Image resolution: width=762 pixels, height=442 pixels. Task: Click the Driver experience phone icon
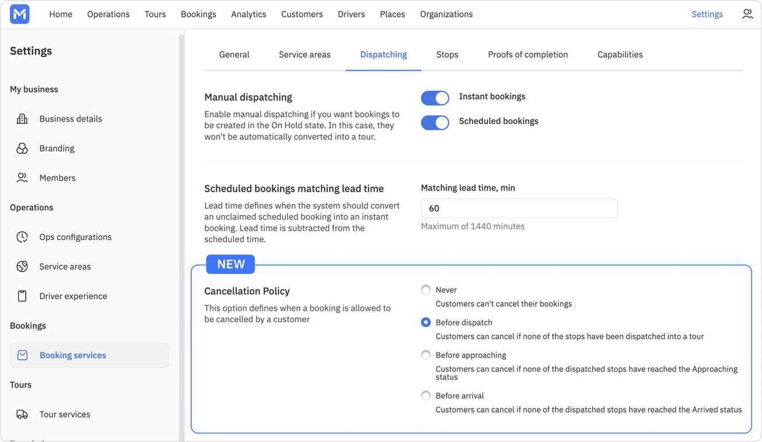coord(22,296)
